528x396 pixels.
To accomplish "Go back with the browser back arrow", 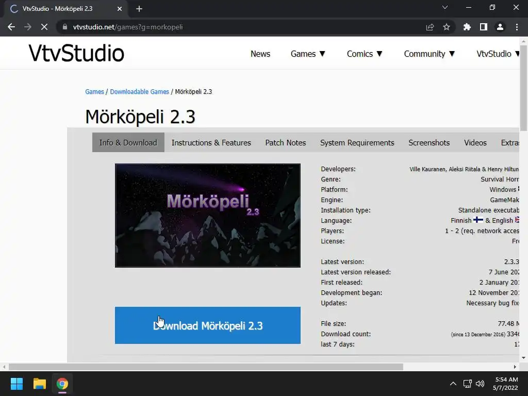I will pos(11,27).
